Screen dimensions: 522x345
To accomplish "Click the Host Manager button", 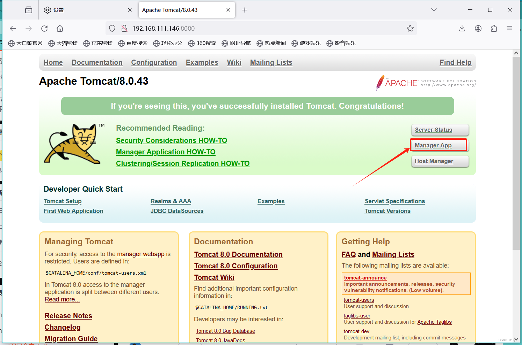I will (440, 161).
